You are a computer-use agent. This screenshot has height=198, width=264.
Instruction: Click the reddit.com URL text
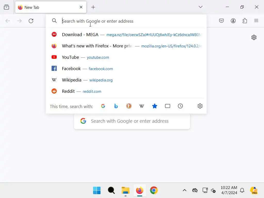(92, 92)
